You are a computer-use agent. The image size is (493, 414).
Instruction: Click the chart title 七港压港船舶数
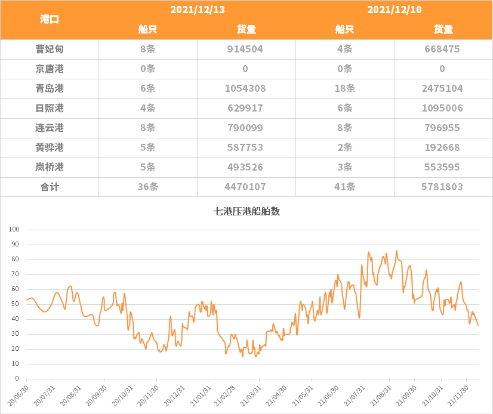(246, 211)
